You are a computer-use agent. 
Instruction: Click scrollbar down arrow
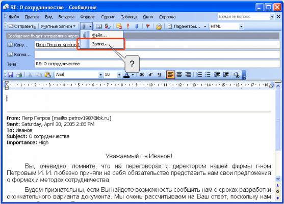point(278,179)
